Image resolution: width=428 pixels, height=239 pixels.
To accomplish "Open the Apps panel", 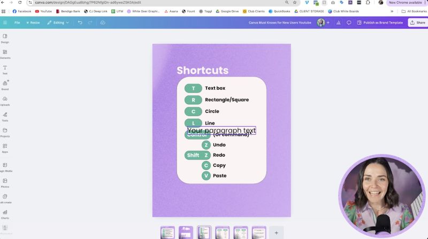I will pos(5,148).
